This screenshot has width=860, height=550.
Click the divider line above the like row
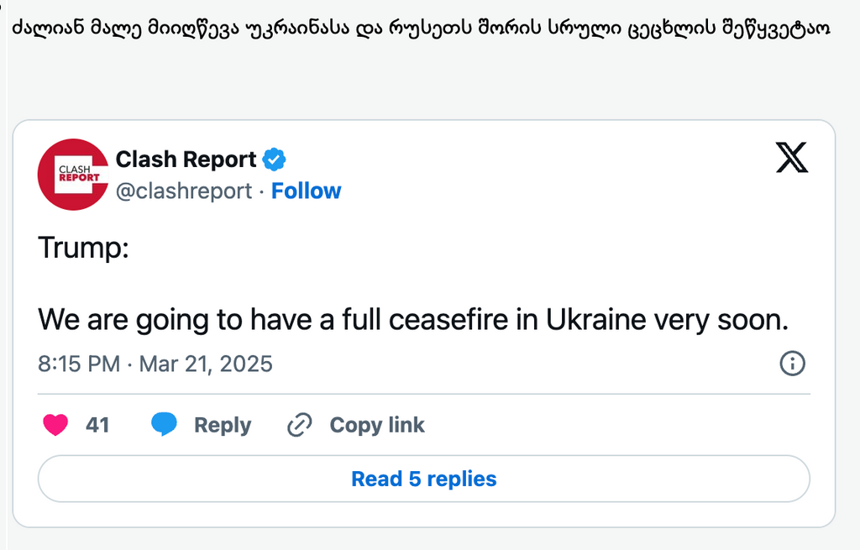click(424, 394)
